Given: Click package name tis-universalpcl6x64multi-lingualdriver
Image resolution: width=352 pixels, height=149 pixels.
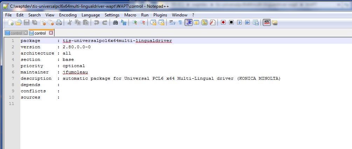Looking at the screenshot, I should point(117,41).
